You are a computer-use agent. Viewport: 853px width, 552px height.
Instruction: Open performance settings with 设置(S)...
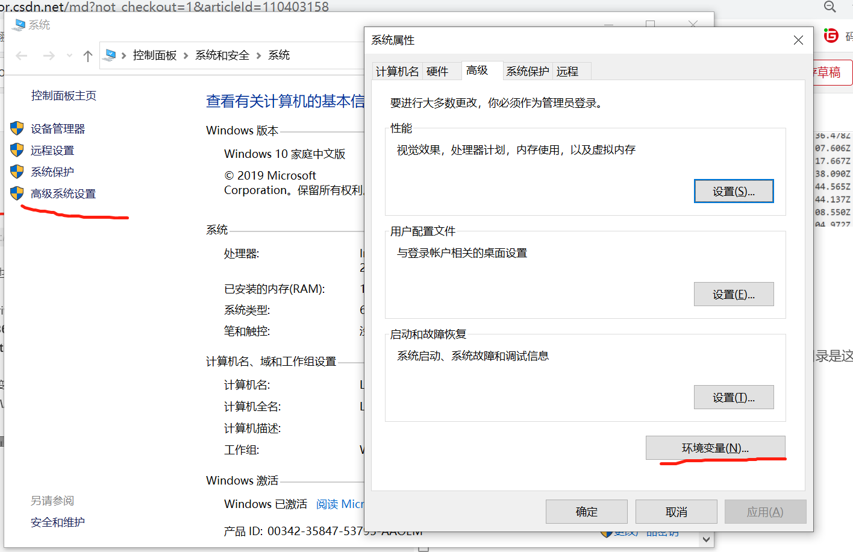coord(734,192)
